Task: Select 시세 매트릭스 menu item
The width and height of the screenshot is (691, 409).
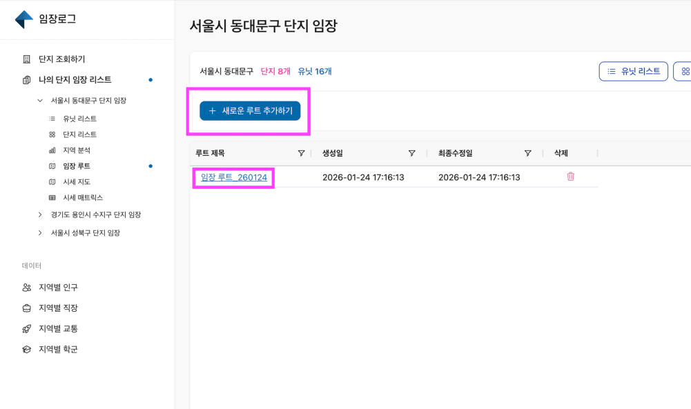Action: 83,198
